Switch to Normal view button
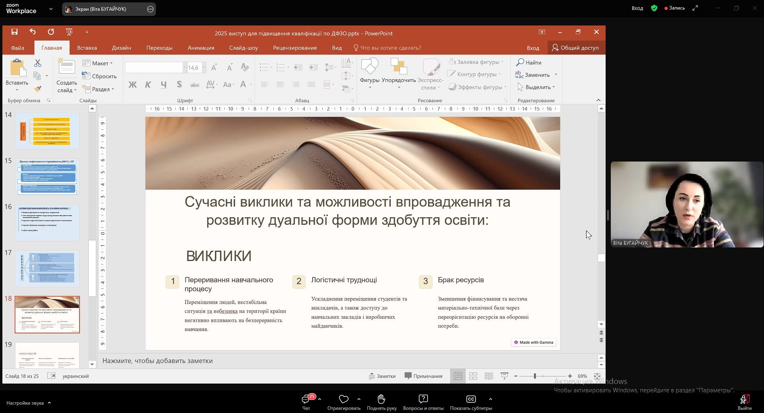The height and width of the screenshot is (413, 764). [x=458, y=376]
